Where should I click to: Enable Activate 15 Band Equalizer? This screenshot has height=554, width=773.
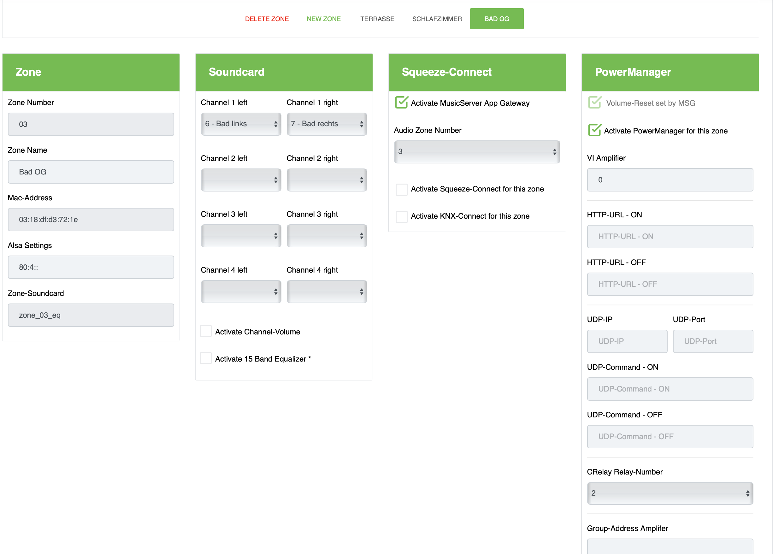[x=205, y=358]
